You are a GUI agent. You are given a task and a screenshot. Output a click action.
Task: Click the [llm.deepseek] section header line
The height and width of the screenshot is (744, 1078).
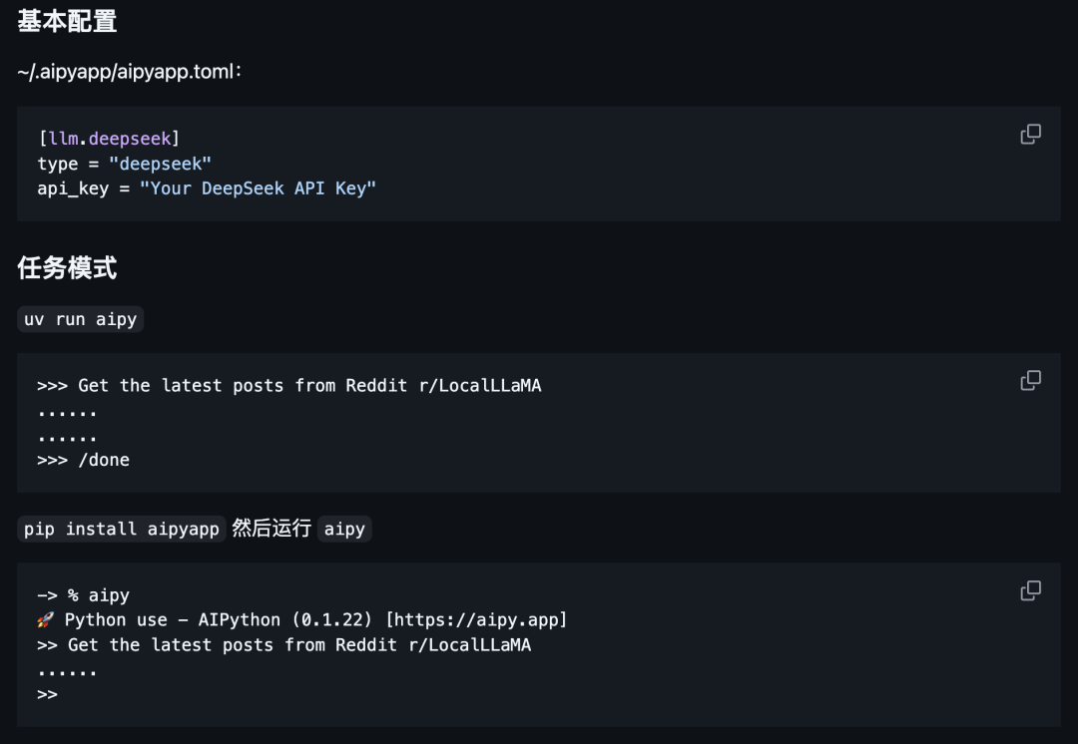[x=109, y=139]
